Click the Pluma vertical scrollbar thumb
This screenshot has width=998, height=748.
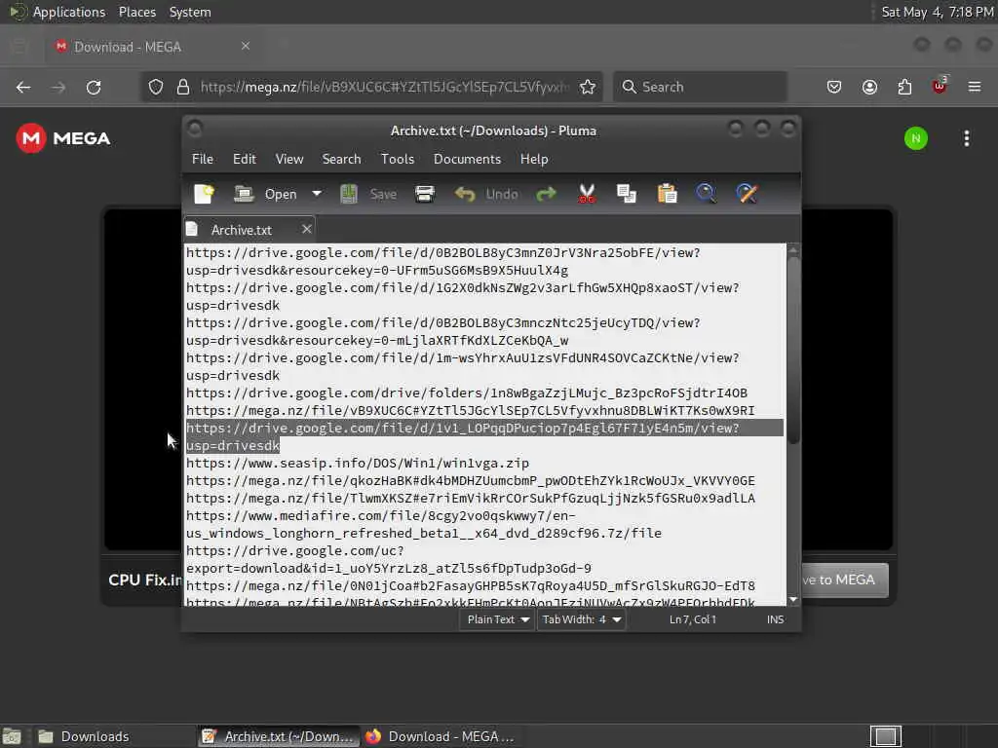tap(793, 350)
